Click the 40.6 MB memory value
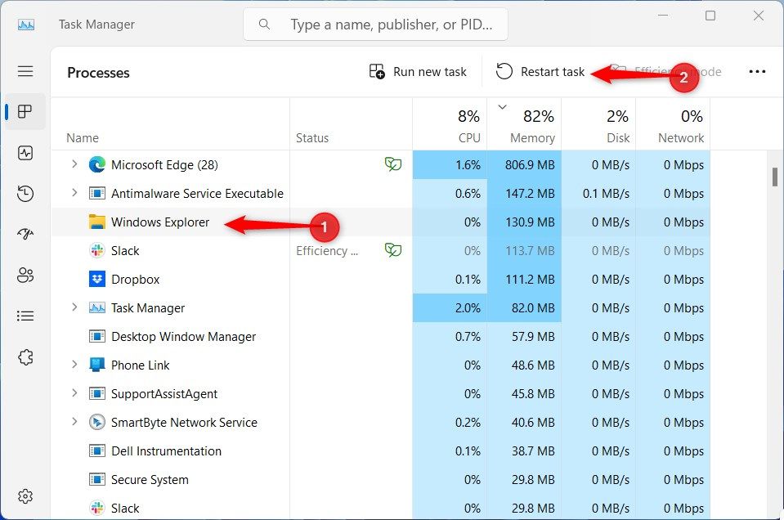Screen dimensions: 784x520 [x=533, y=423]
